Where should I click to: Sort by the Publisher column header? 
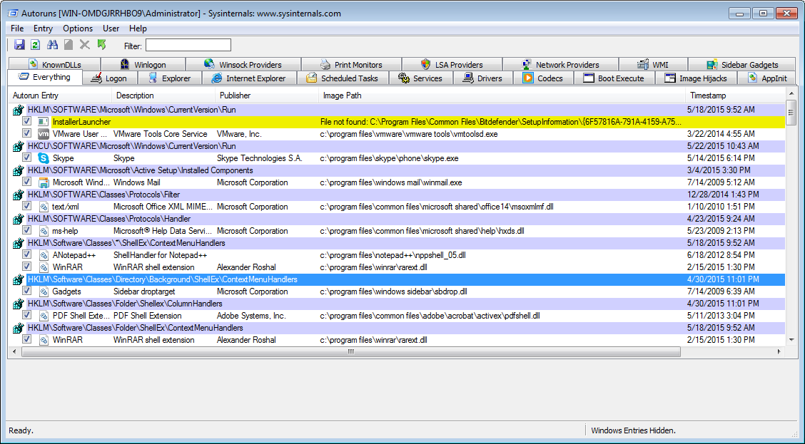pos(267,95)
